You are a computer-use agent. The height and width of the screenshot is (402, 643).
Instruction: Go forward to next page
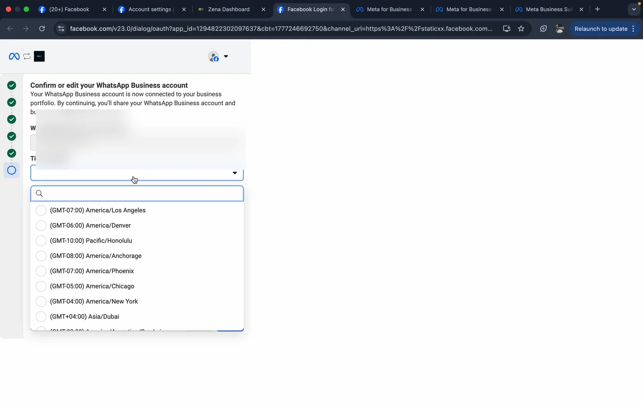pos(26,29)
